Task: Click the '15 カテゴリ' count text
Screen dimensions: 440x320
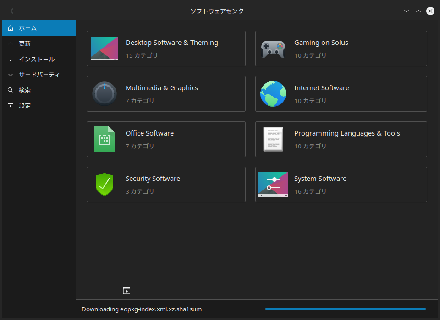Action: [x=142, y=55]
